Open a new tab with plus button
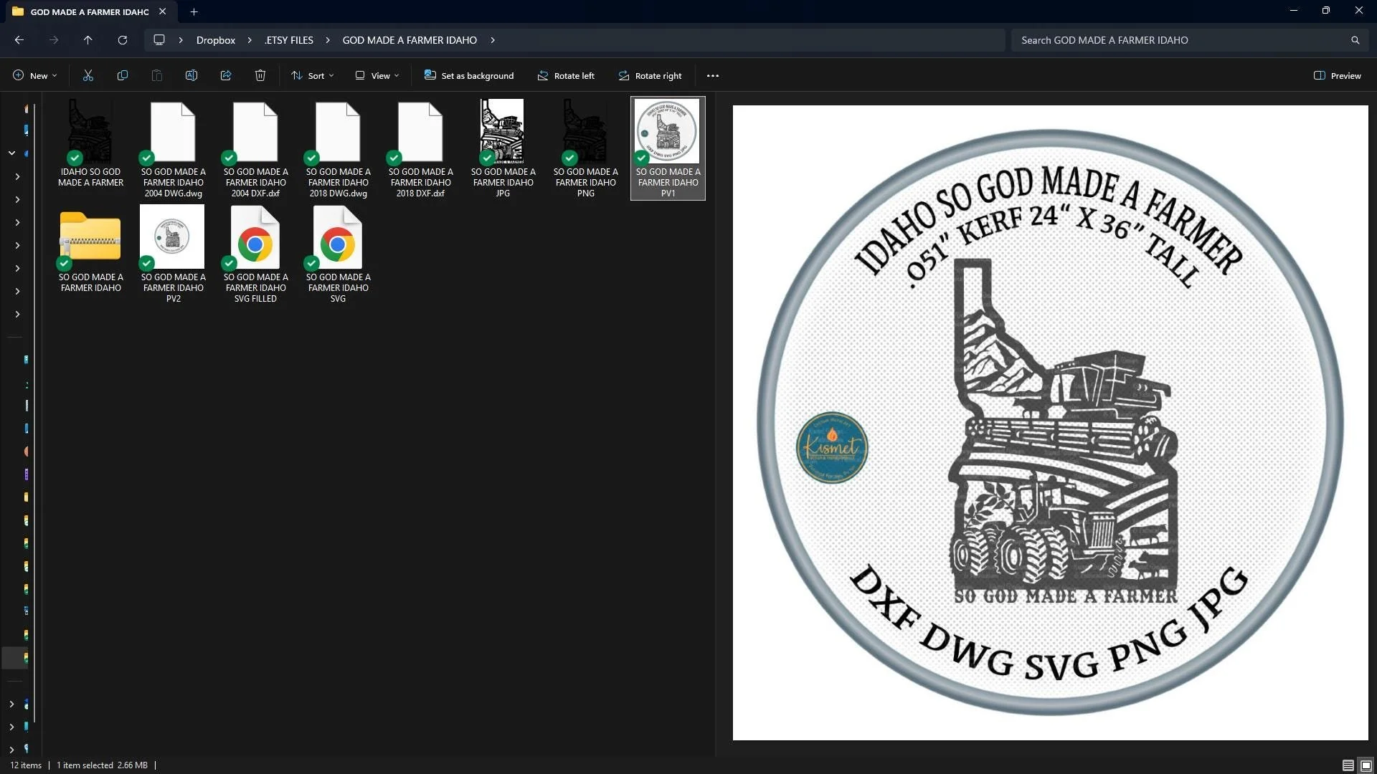 tap(194, 11)
